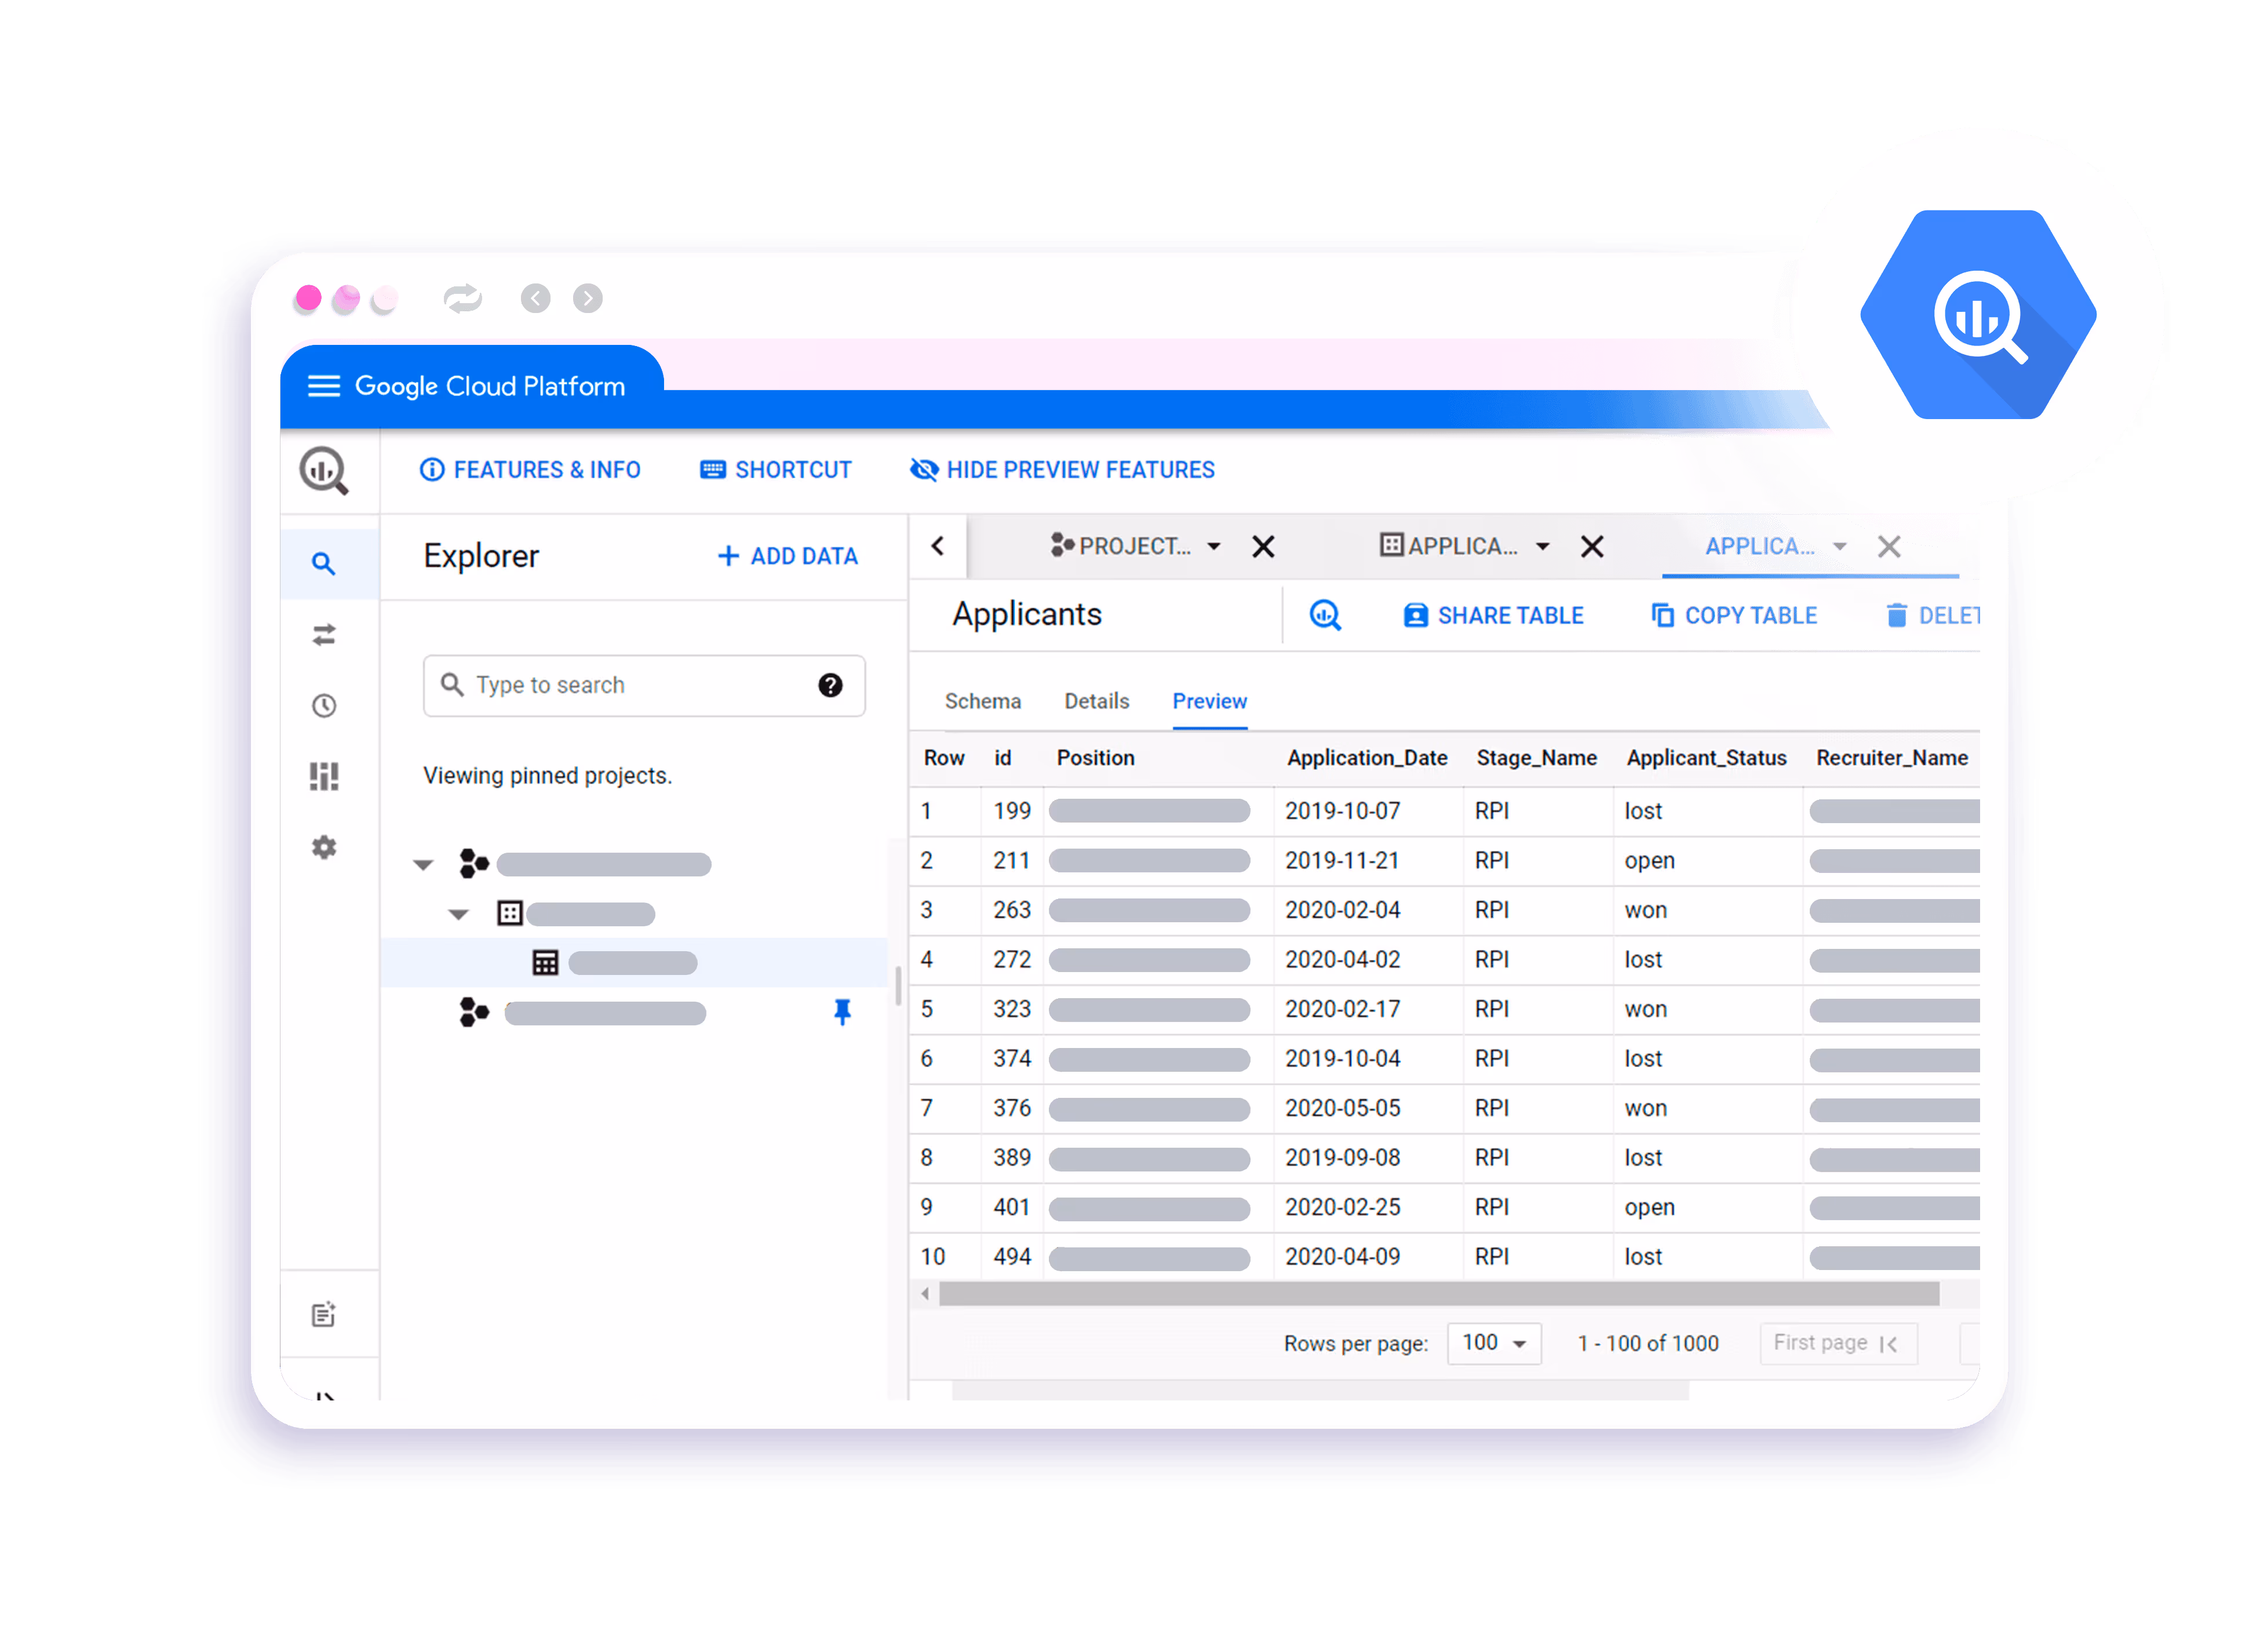The image size is (2260, 1652).
Task: Collapse the first pinned project tree
Action: (x=424, y=864)
